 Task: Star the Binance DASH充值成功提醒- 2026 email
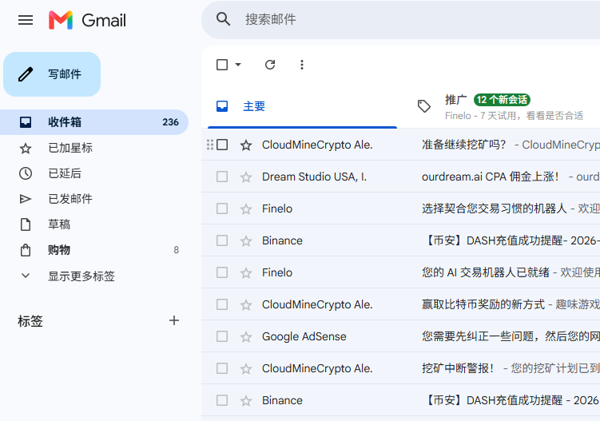(x=246, y=240)
